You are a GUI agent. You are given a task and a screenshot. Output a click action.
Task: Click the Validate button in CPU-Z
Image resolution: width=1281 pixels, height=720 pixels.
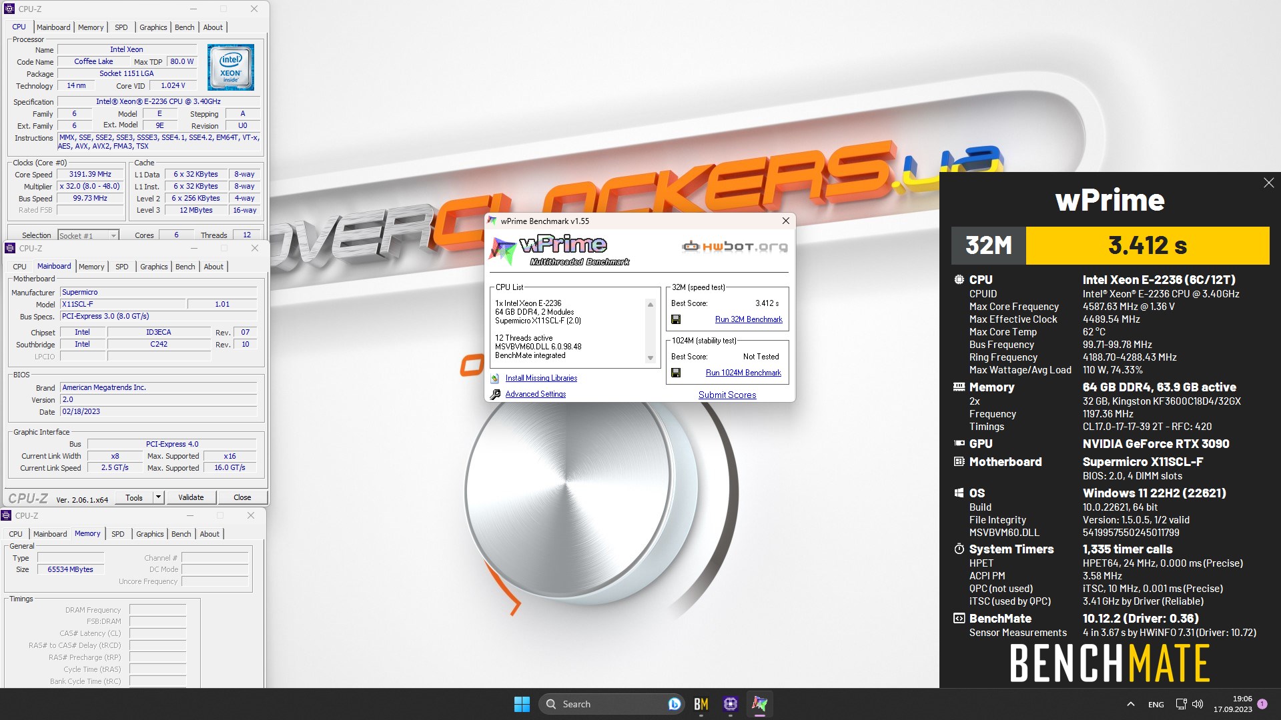pyautogui.click(x=191, y=497)
